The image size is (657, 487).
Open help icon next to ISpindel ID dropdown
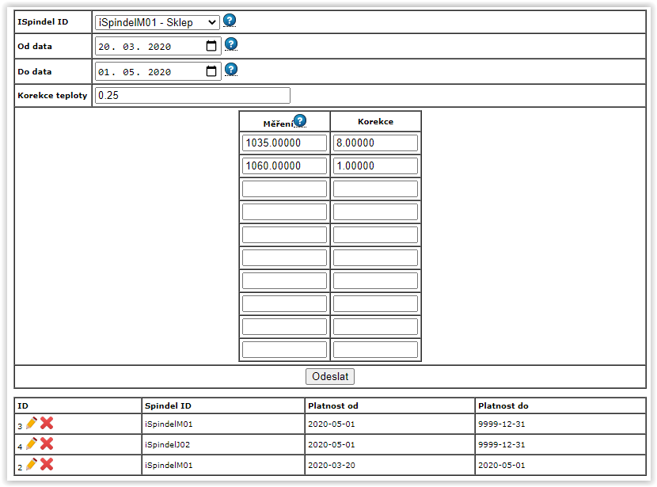click(x=230, y=20)
